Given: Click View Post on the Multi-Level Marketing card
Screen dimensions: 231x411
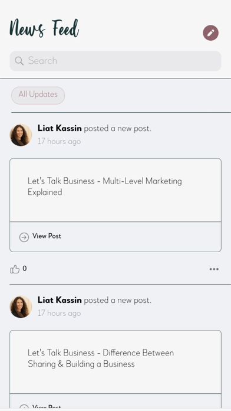Looking at the screenshot, I should 47,236.
